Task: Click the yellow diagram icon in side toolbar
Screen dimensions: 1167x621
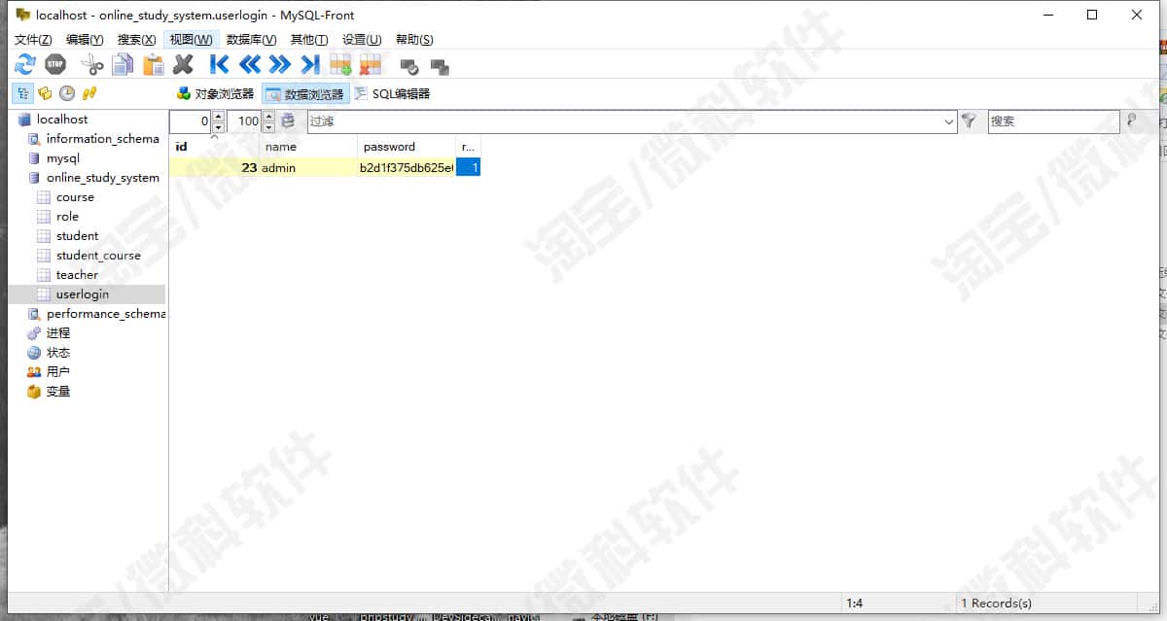Action: (45, 93)
